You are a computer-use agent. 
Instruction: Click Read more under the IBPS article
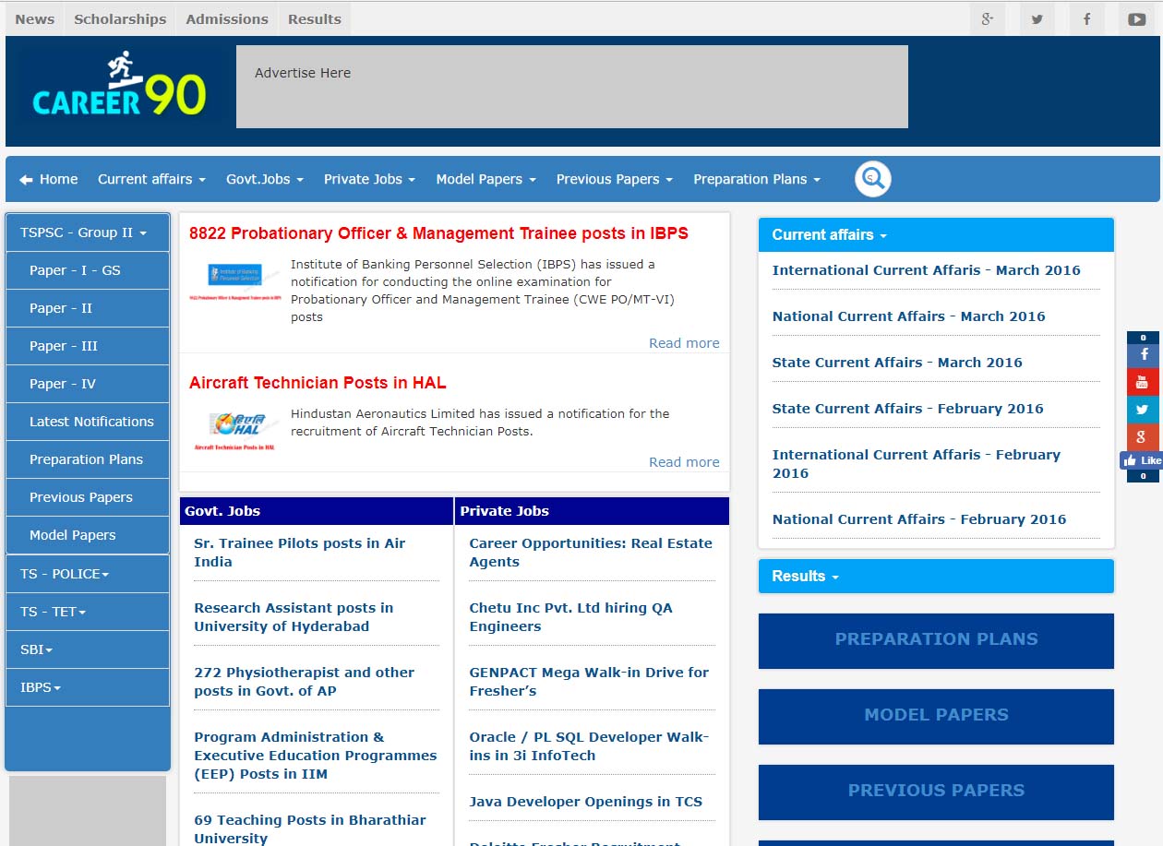pos(684,343)
